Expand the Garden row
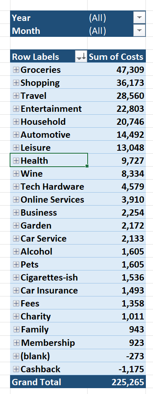 [16, 226]
